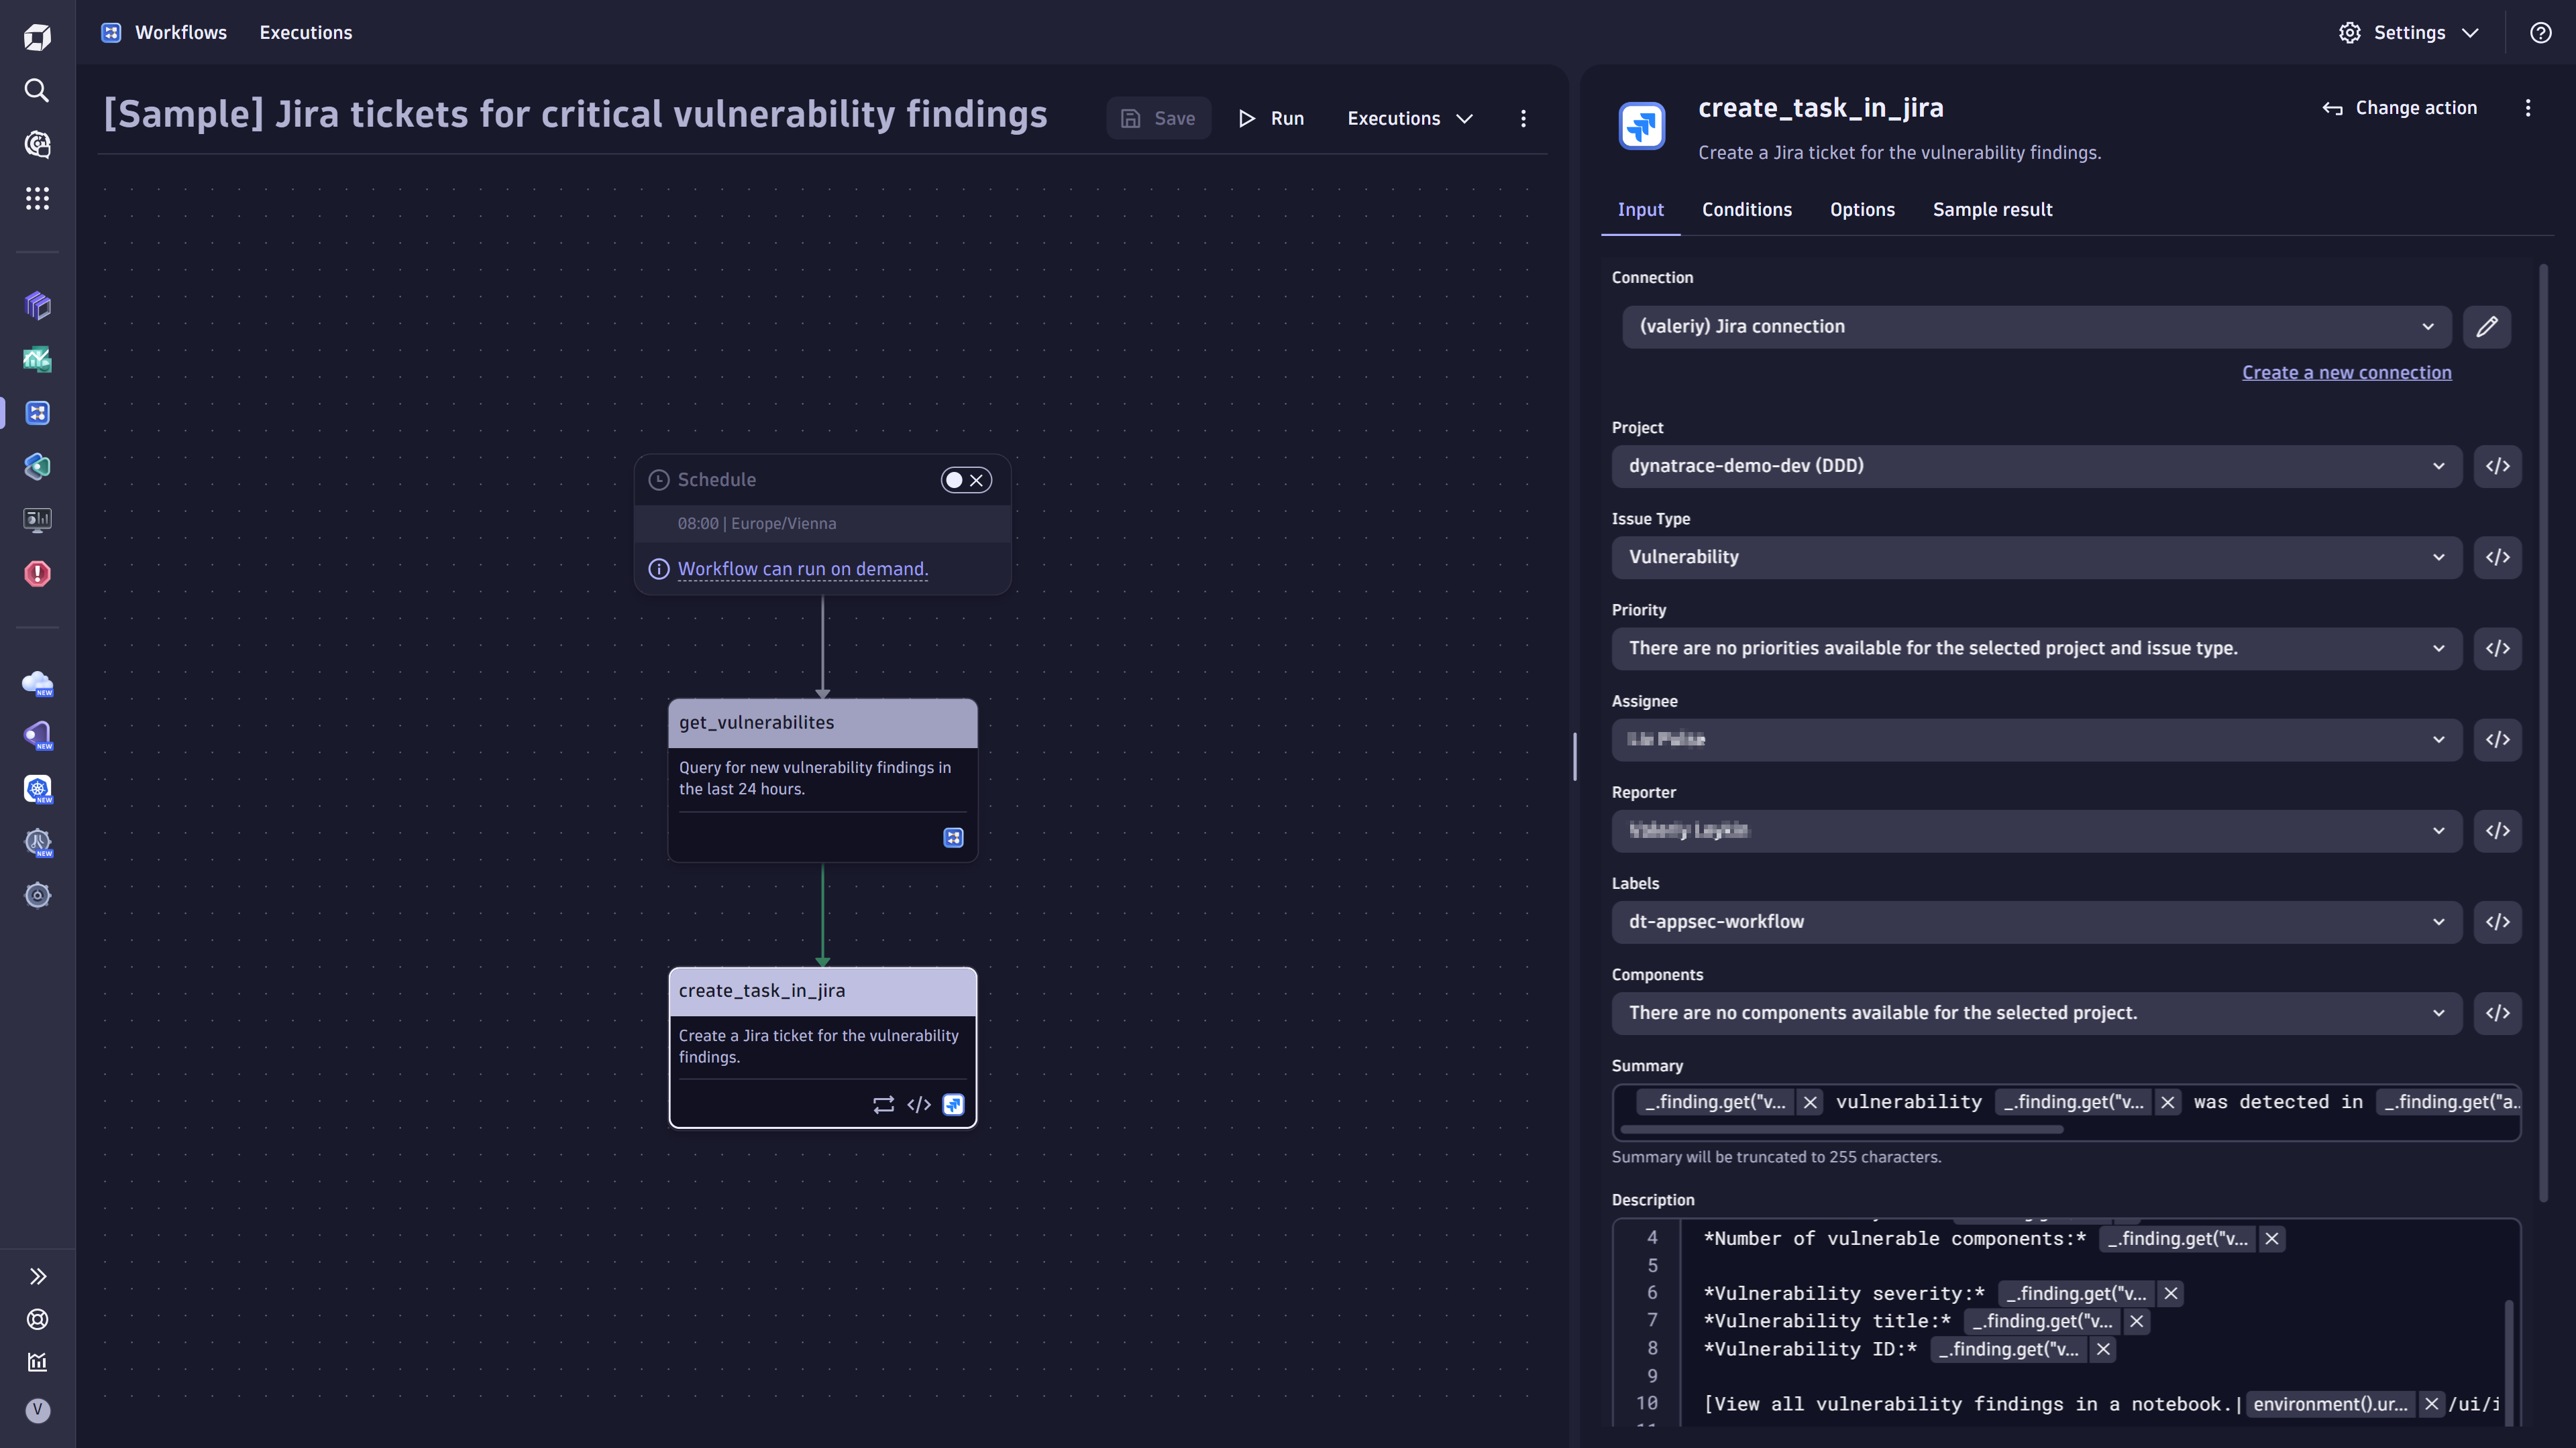The width and height of the screenshot is (2576, 1448).
Task: Click the Dynatrace logo icon
Action: (37, 37)
